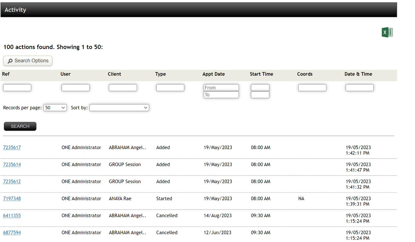Open the Sort by dropdown
Screen dimensions: 415x242
point(119,107)
